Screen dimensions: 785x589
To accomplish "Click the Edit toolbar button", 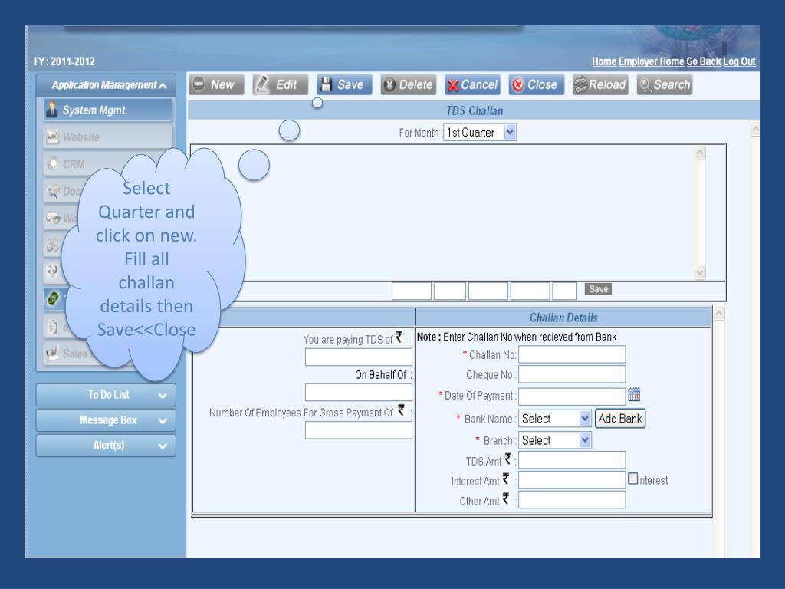I will pyautogui.click(x=280, y=84).
